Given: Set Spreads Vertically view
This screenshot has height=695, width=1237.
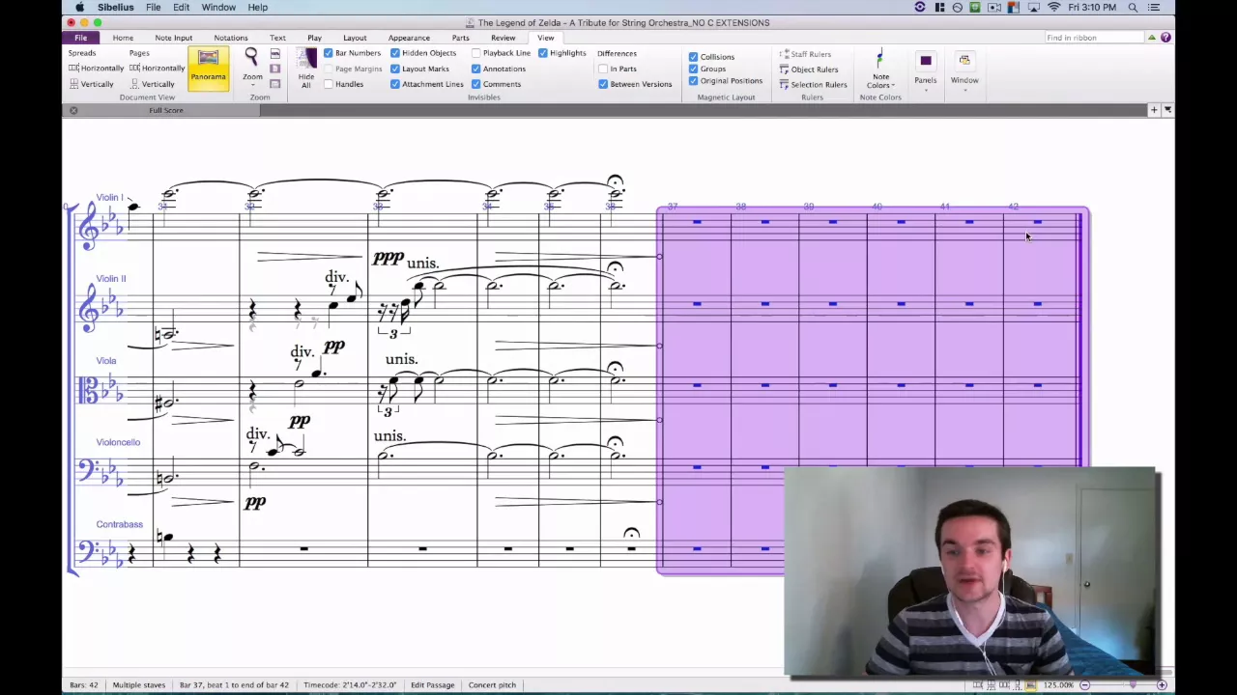Looking at the screenshot, I should [92, 84].
